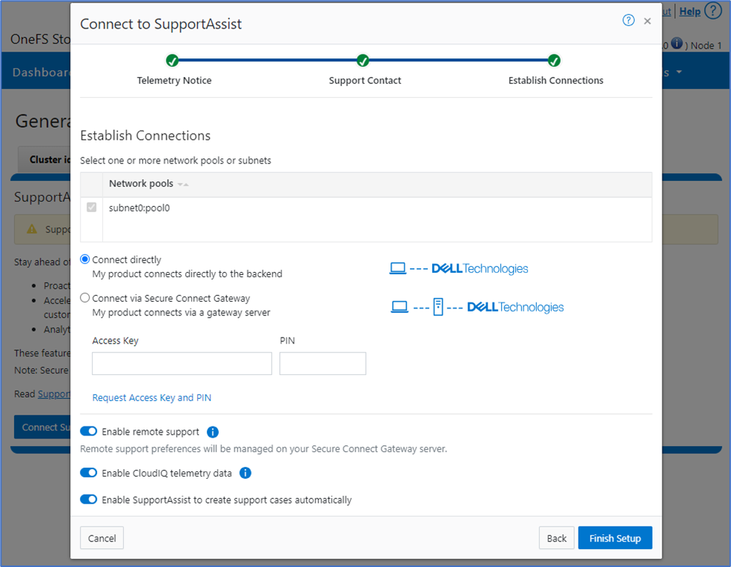
Task: Select the Connect directly radio button
Action: [x=85, y=259]
